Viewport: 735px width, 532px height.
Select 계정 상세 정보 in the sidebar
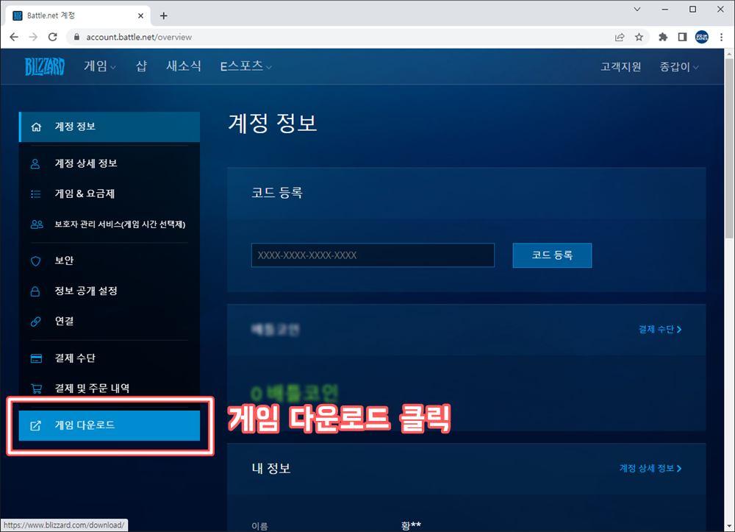(110, 163)
